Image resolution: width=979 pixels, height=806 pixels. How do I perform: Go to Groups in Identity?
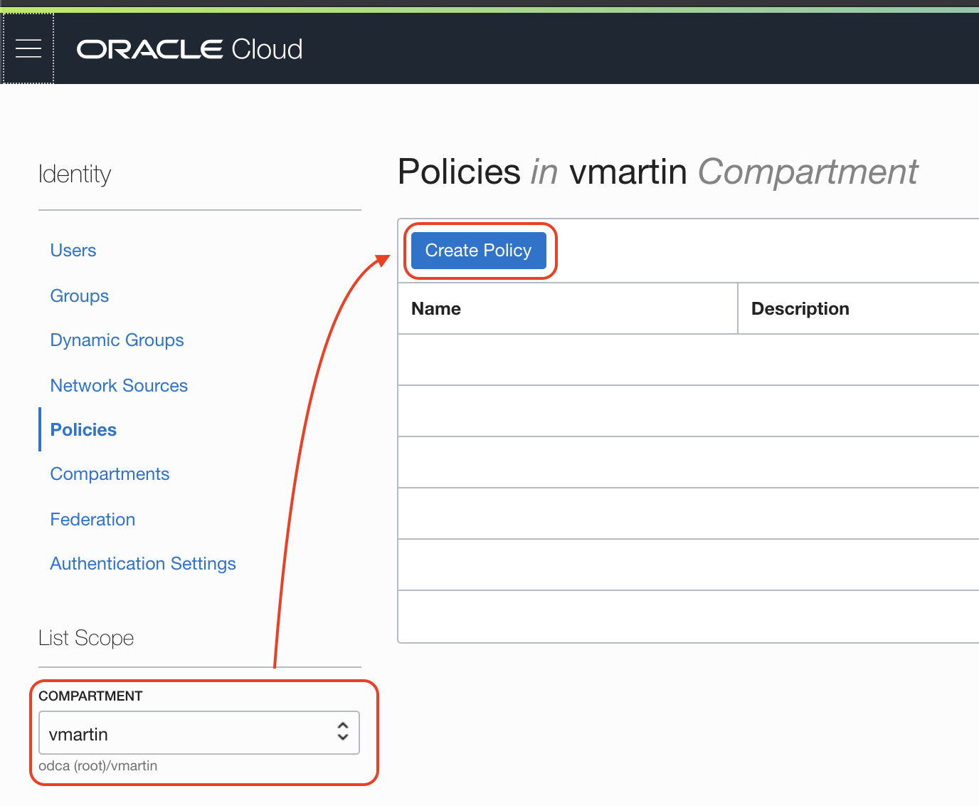pyautogui.click(x=80, y=296)
